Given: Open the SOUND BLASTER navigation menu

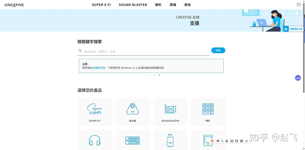Looking at the screenshot, I should pyautogui.click(x=133, y=5).
